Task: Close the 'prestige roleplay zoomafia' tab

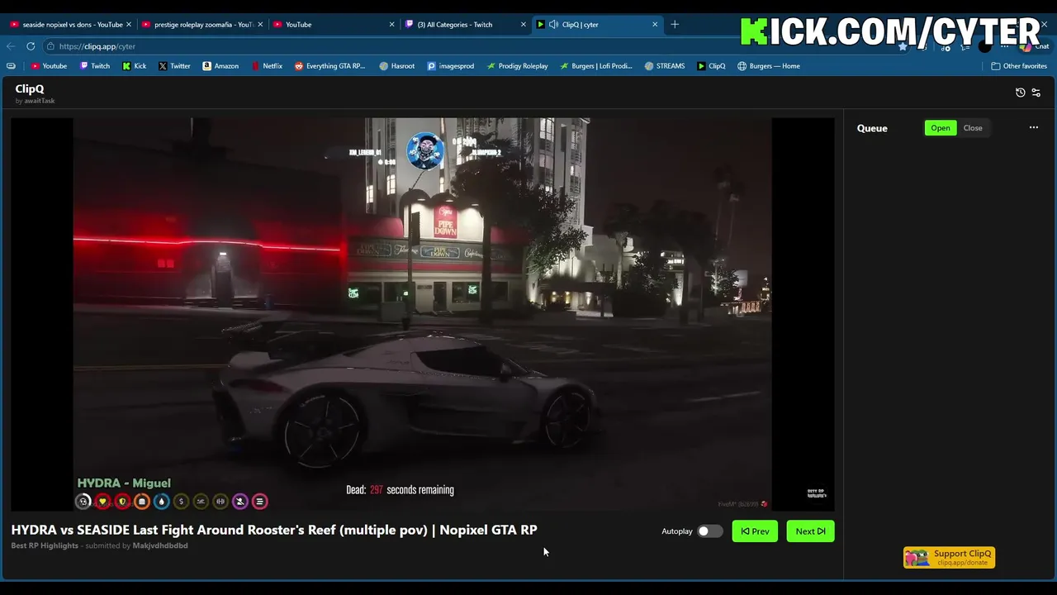Action: pyautogui.click(x=260, y=25)
